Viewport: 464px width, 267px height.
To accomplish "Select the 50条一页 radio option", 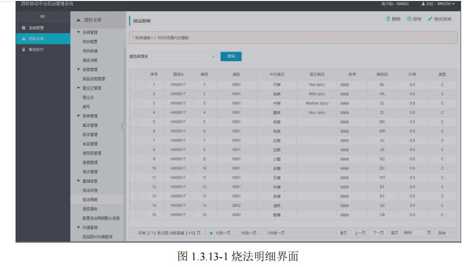I will click(x=238, y=233).
